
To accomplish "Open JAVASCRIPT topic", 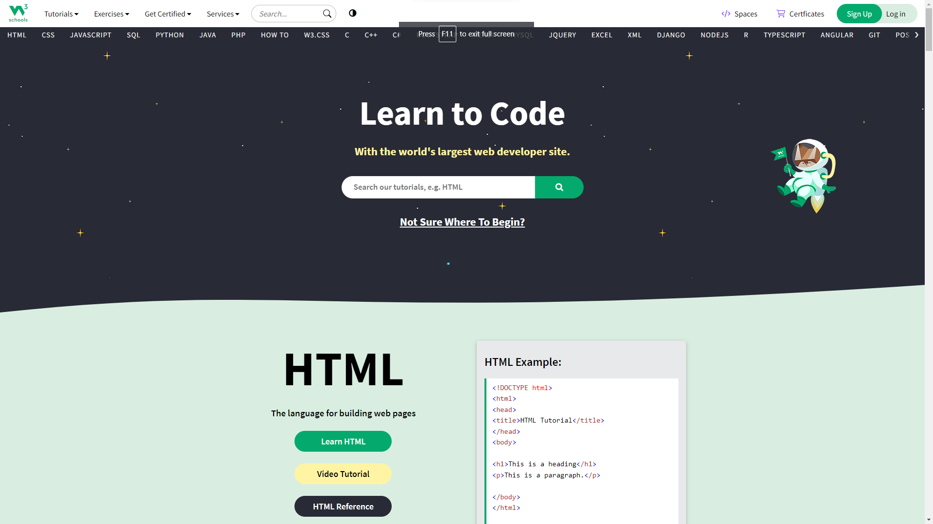I will click(x=91, y=35).
